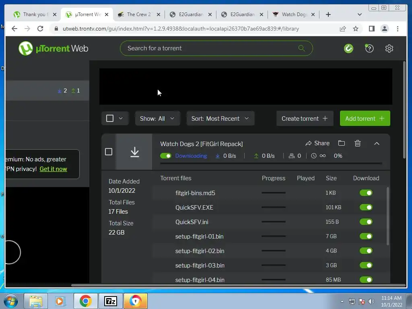Show hidden system tray icons
The image size is (412, 309).
click(x=342, y=301)
